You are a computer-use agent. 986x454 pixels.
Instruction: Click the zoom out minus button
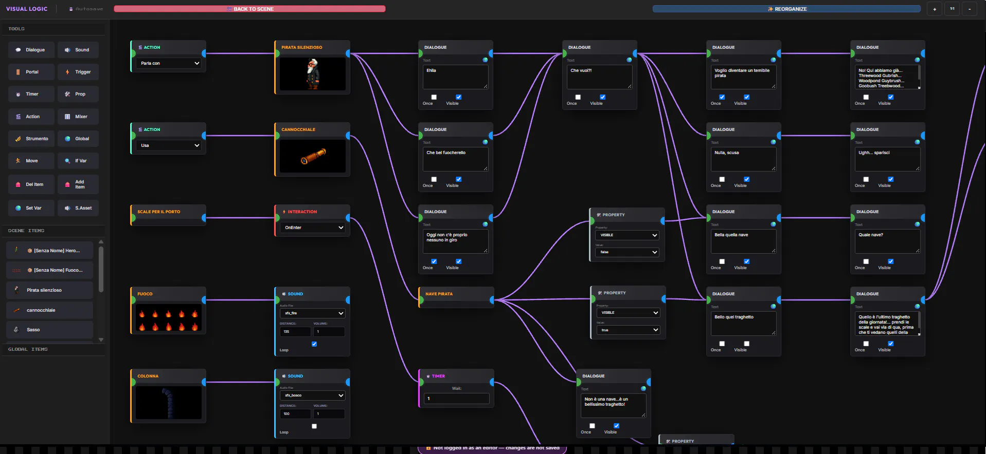click(970, 9)
